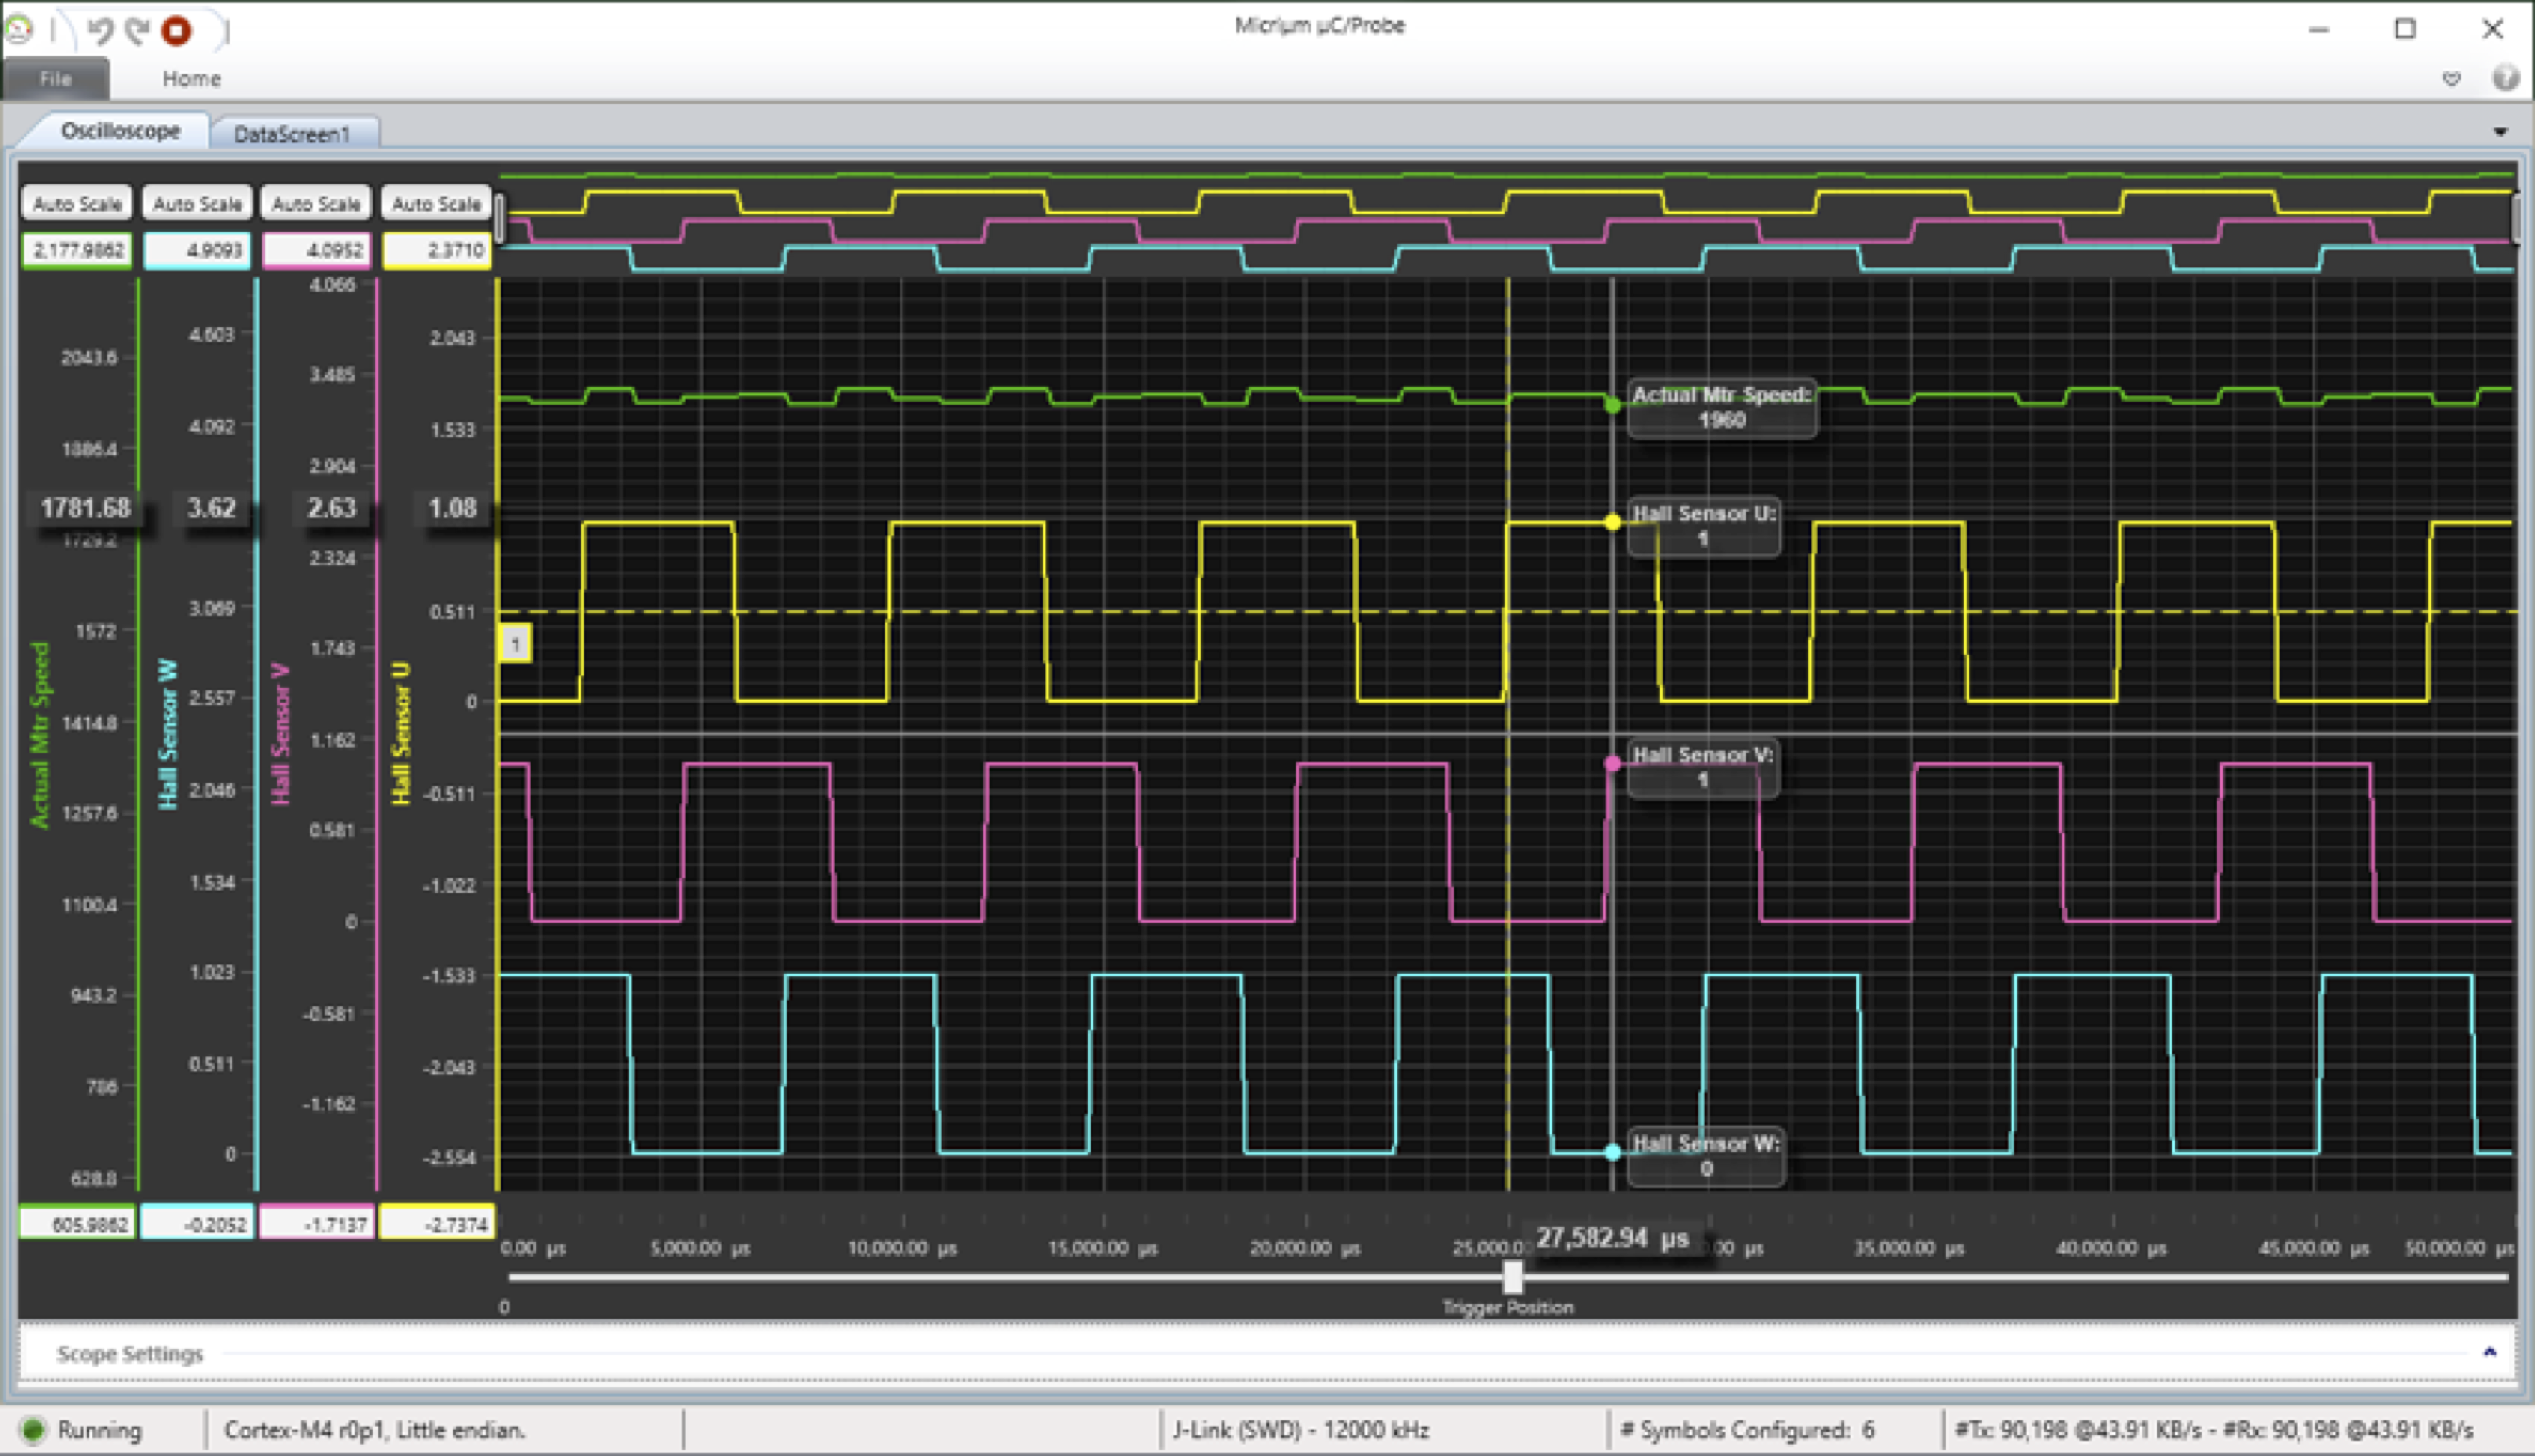Auto Scale the Hall Sensor W channel
The width and height of the screenshot is (2535, 1456).
(x=197, y=203)
